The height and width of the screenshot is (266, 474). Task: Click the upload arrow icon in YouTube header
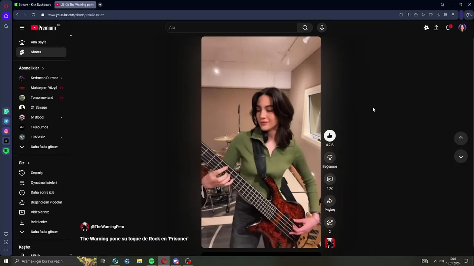coord(436,28)
